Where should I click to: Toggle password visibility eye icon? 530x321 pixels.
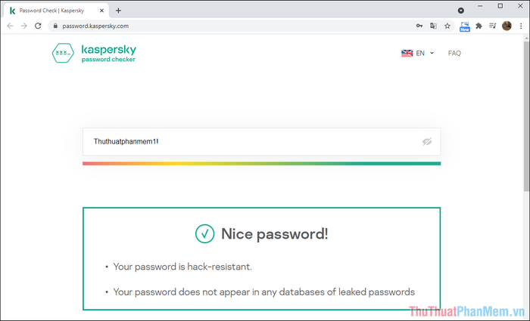coord(426,141)
